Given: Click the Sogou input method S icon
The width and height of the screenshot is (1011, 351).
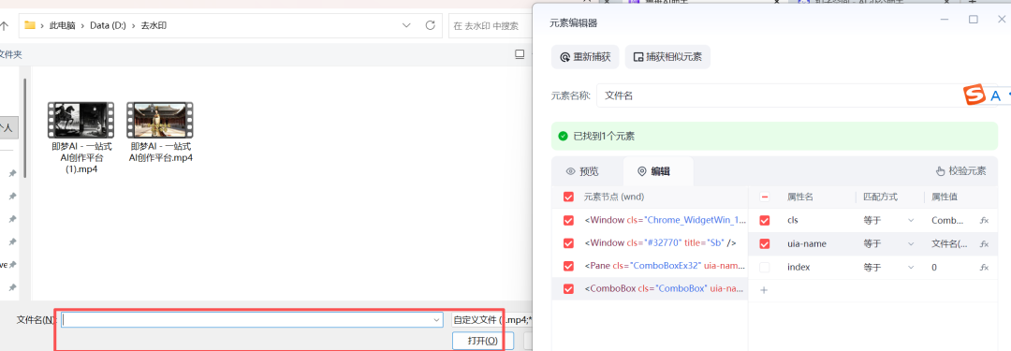Looking at the screenshot, I should [x=974, y=95].
